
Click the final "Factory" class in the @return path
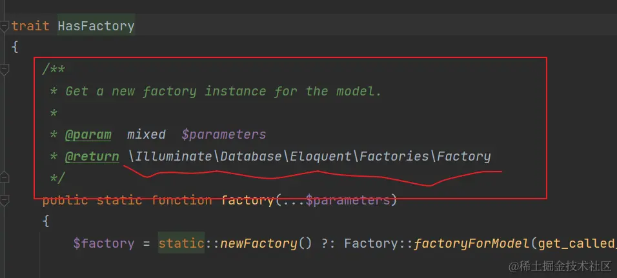coord(463,157)
